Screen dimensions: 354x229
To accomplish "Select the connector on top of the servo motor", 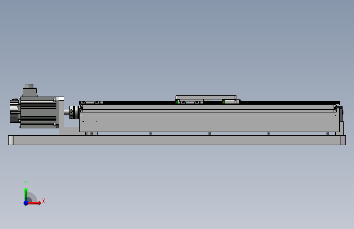I will (x=30, y=90).
